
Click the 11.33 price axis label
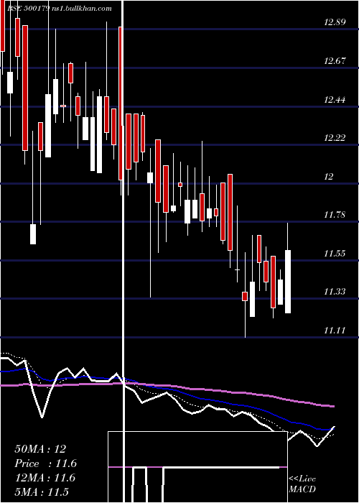[335, 292]
